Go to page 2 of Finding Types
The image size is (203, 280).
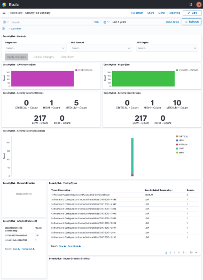[170, 253]
